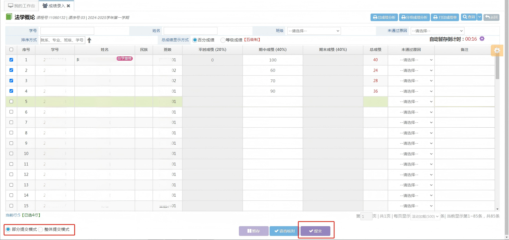The width and height of the screenshot is (509, 240).
Task: Open the 班级 filter dropdown
Action: coord(314,31)
